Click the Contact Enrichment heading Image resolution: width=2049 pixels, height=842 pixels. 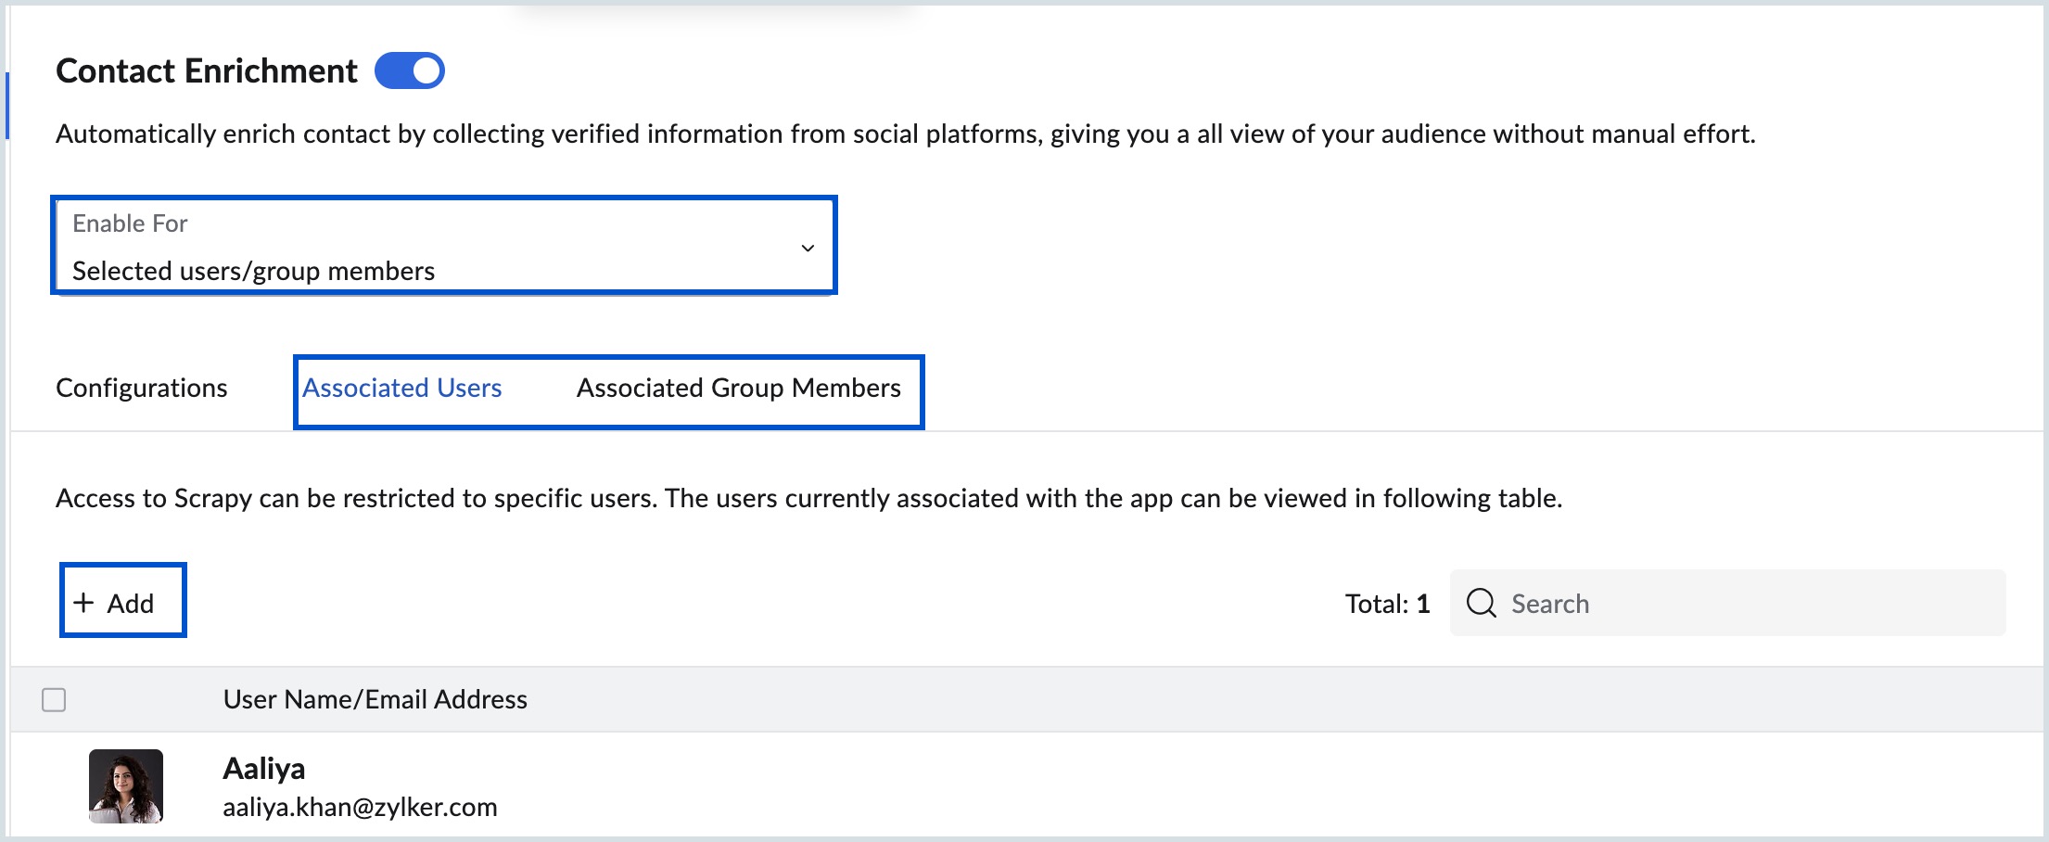(x=206, y=70)
